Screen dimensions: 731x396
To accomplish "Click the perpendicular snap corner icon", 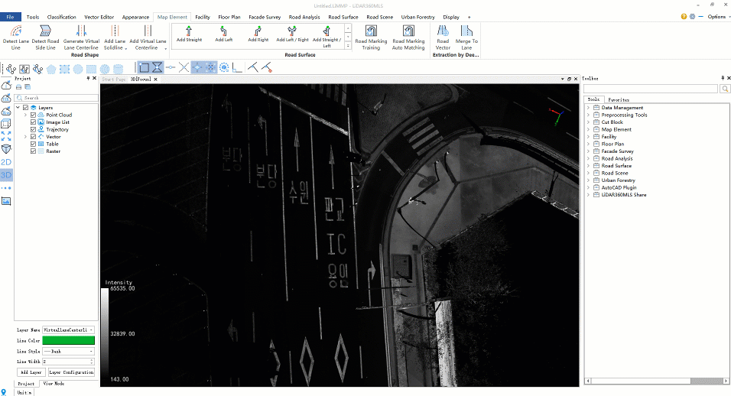I will click(x=237, y=68).
